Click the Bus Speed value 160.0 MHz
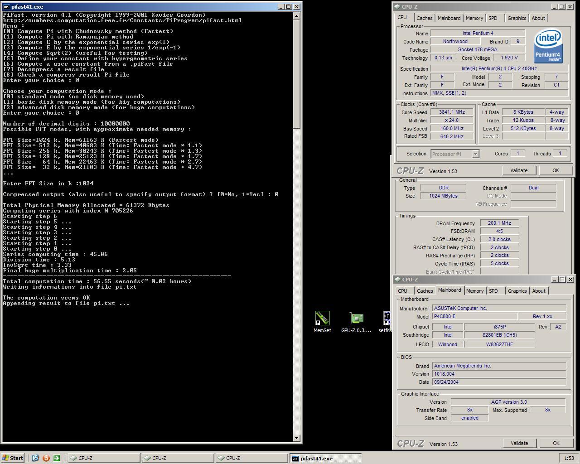The height and width of the screenshot is (464, 580). point(452,129)
